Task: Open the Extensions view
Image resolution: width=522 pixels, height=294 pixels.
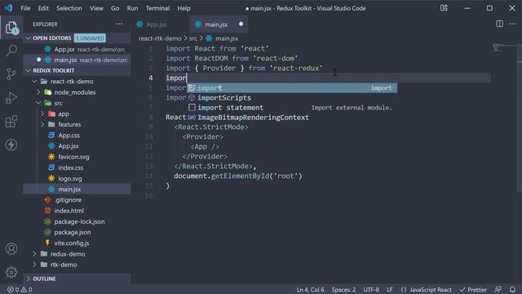Action: (x=11, y=122)
